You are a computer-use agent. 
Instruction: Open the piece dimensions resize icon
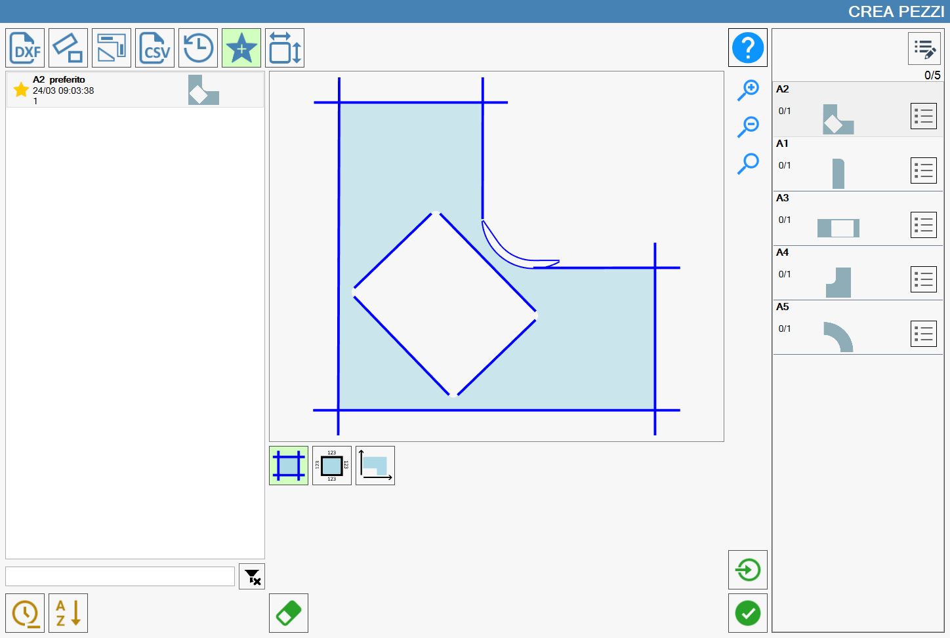click(285, 48)
